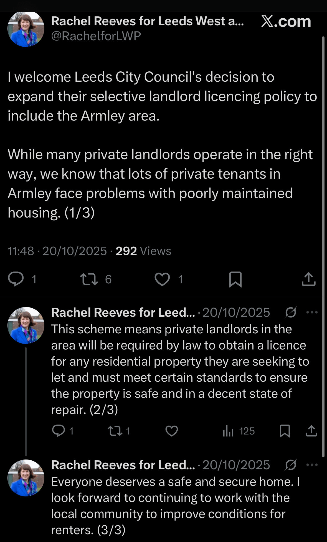The width and height of the screenshot is (327, 542).
Task: Open more options for the (3/3) post
Action: 312,465
